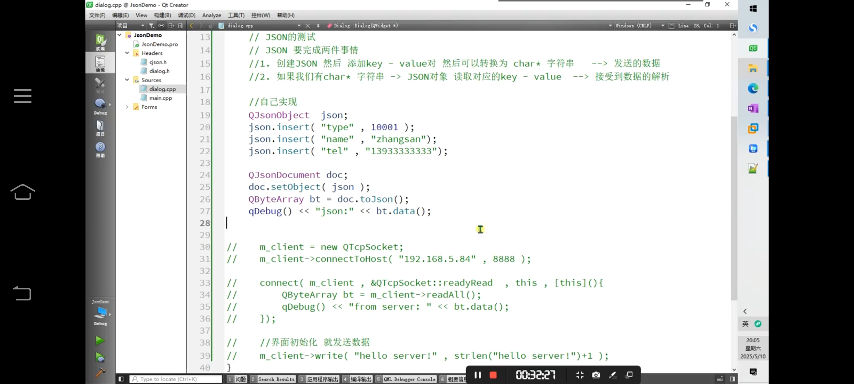This screenshot has height=384, width=854.
Task: Click the filter tree icon
Action: click(151, 26)
